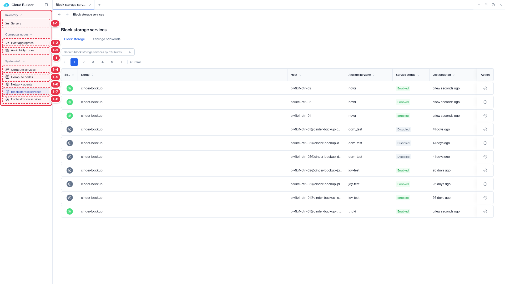This screenshot has width=505, height=284.
Task: Open action menu for thaki zone row
Action: coord(485,211)
